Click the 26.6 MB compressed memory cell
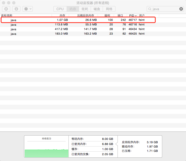Image resolution: width=186 pixels, height=161 pixels. pos(91,20)
